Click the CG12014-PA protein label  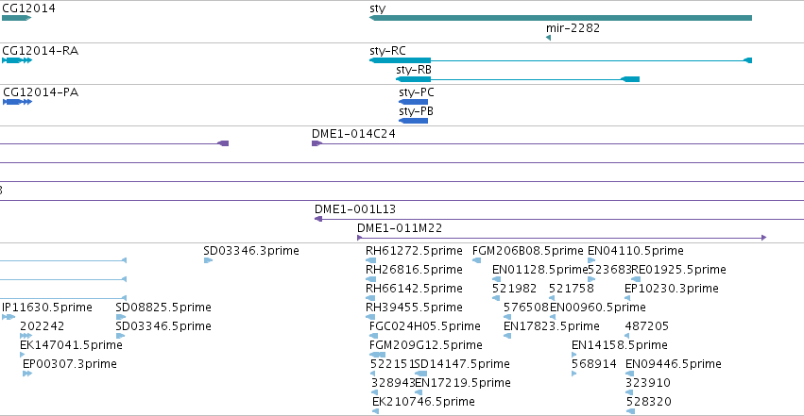(41, 92)
